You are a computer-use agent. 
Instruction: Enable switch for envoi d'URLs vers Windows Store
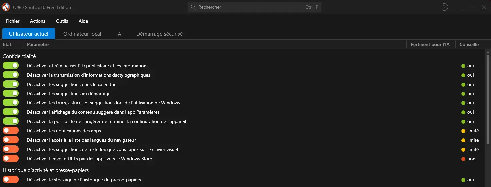pyautogui.click(x=11, y=159)
